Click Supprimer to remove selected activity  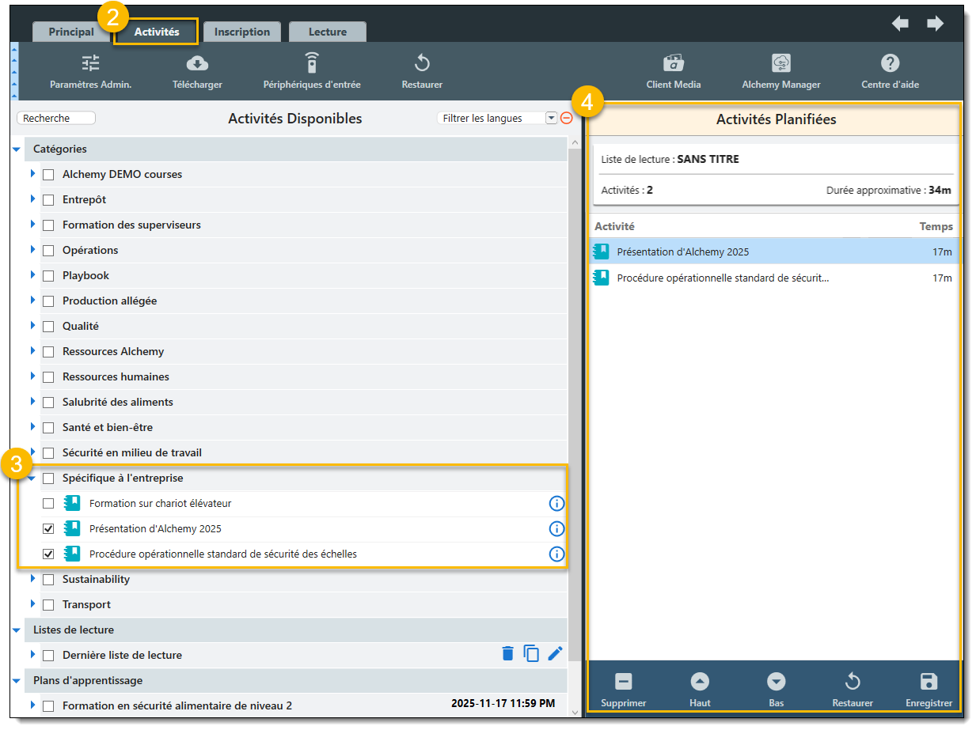click(623, 689)
